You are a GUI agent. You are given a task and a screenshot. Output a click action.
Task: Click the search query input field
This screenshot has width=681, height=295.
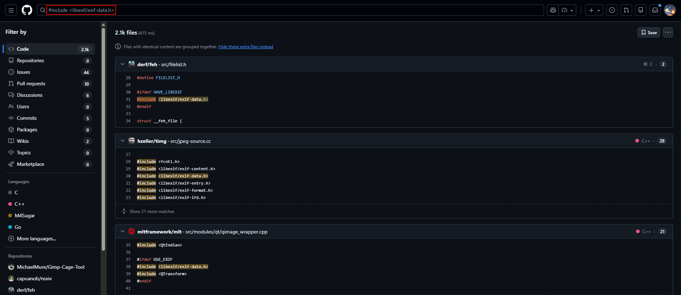coord(288,10)
